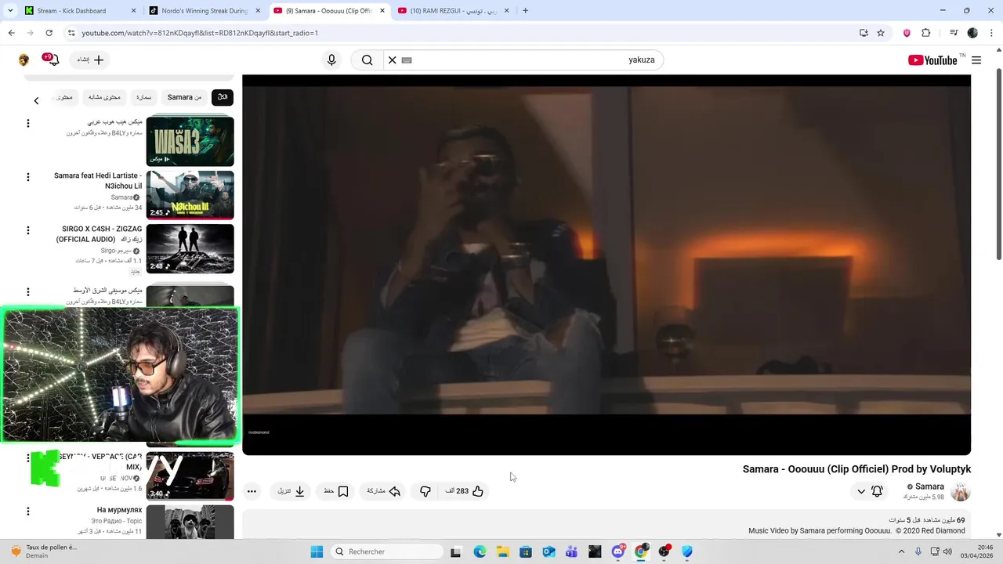Click the taskbar Rechercher search box
The width and height of the screenshot is (1003, 564).
click(387, 551)
